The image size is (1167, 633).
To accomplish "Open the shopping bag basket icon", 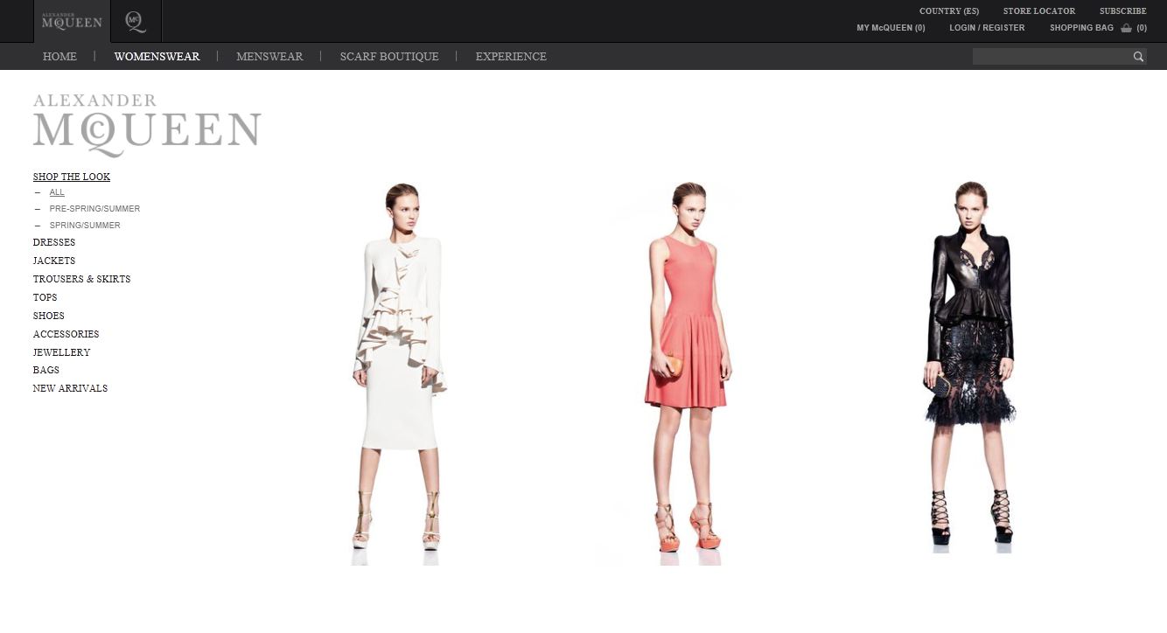I will click(x=1126, y=28).
